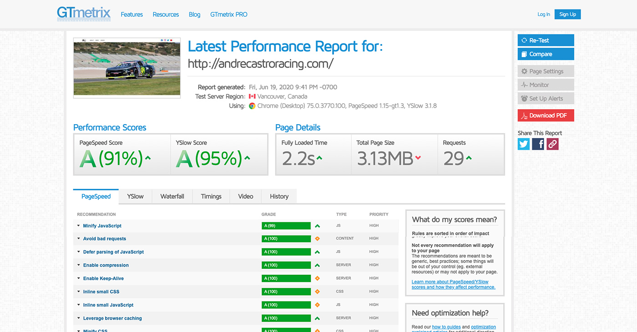
Task: Click green arrow in Defer parsing of JavaScript row
Action: [318, 252]
